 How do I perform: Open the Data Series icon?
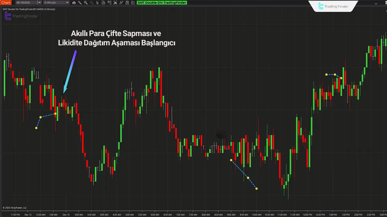click(104, 2)
